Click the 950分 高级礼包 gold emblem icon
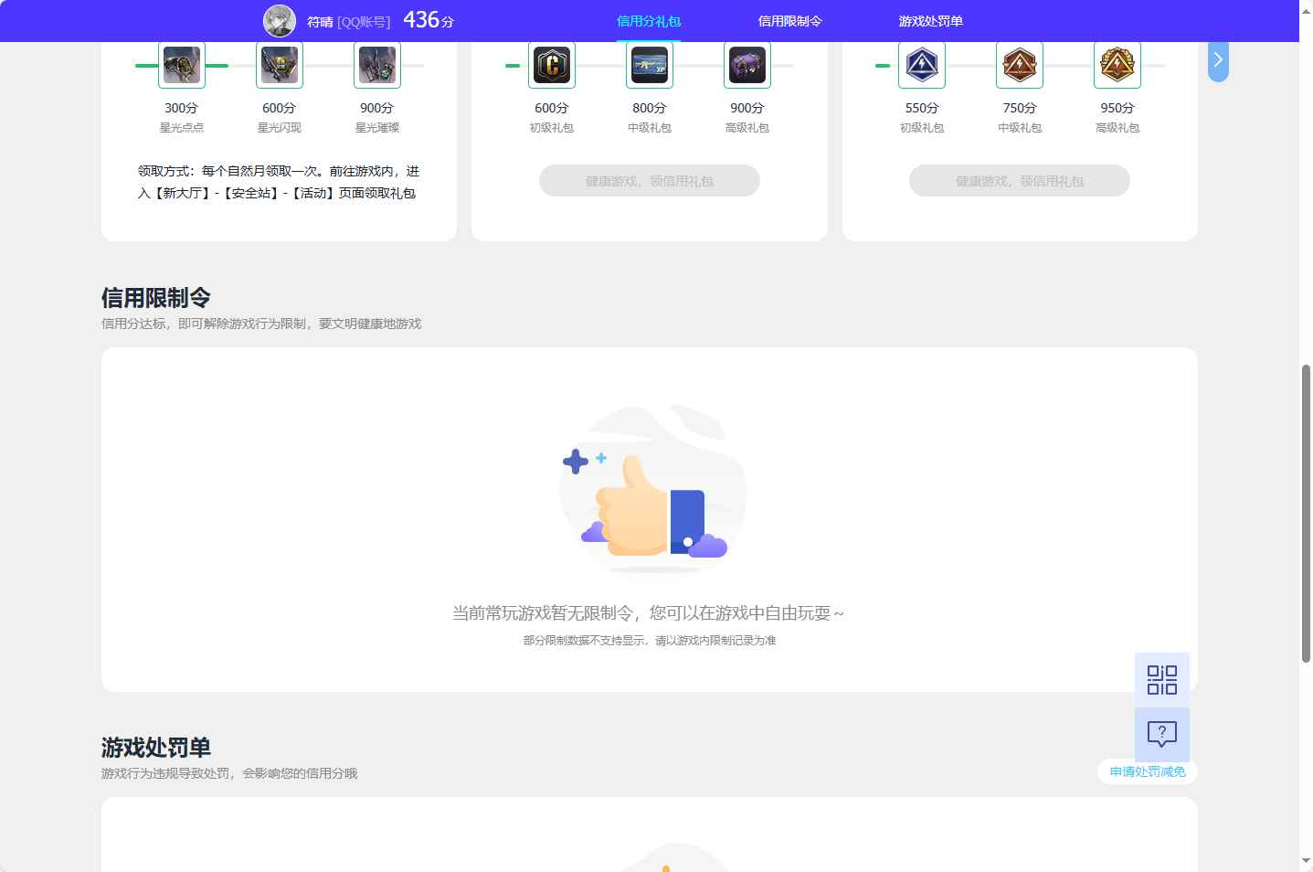 point(1117,65)
